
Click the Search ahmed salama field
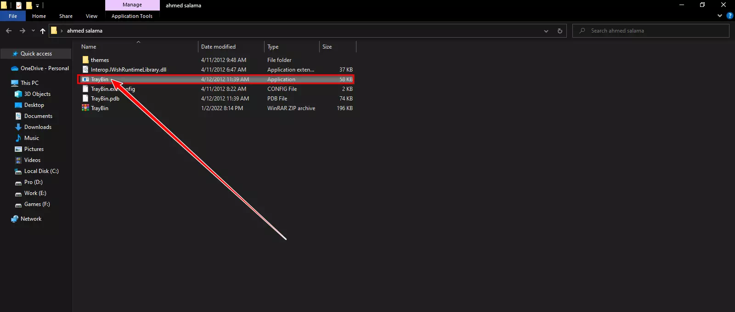click(x=652, y=31)
